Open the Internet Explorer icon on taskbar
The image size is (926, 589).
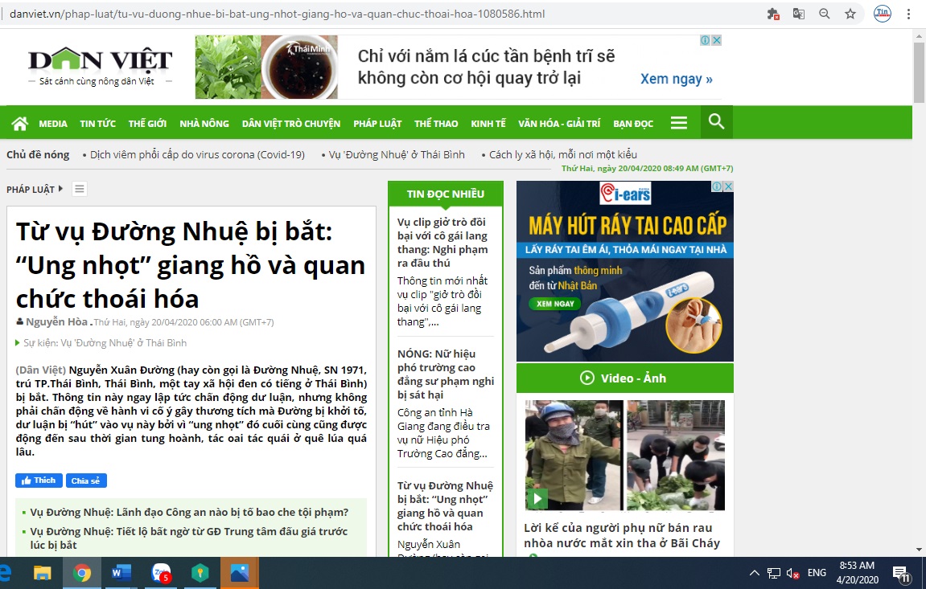(x=6, y=572)
